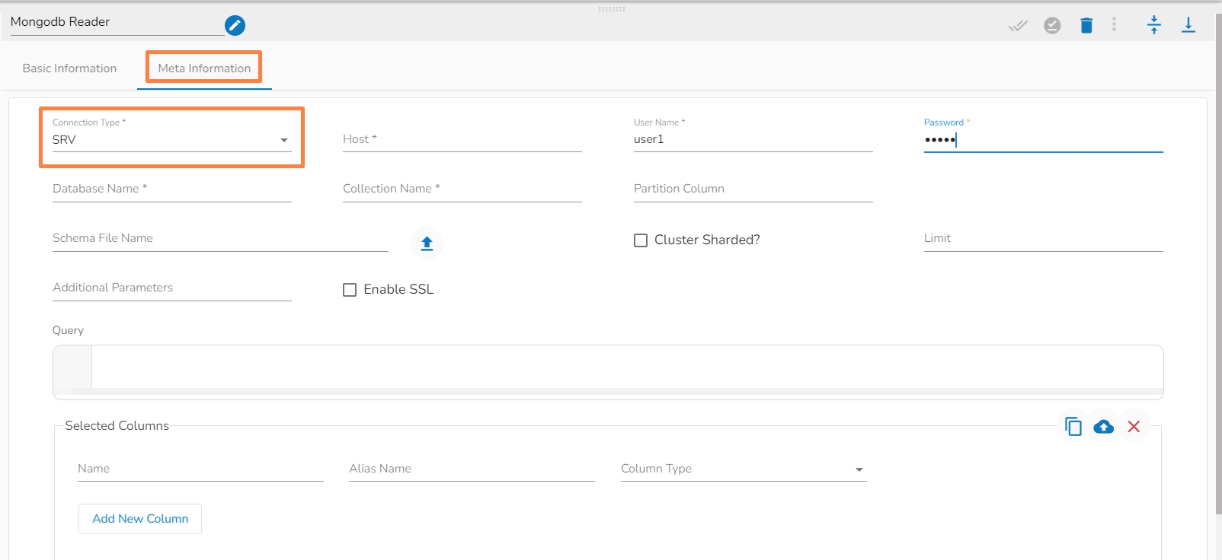This screenshot has height=560, width=1222.
Task: Click the cloud upload icon for columns
Action: click(1103, 427)
